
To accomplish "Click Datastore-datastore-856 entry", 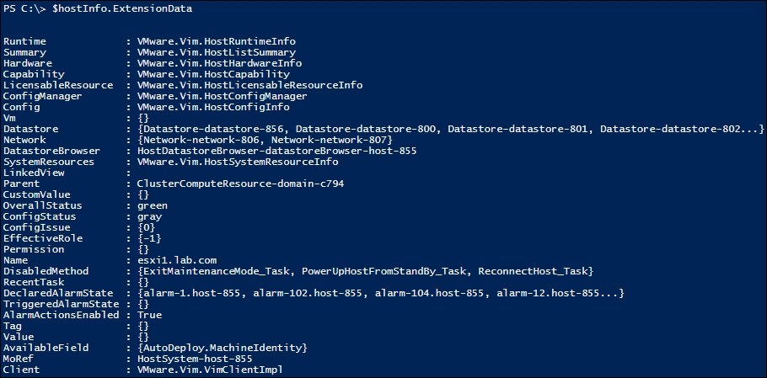I will (x=213, y=129).
